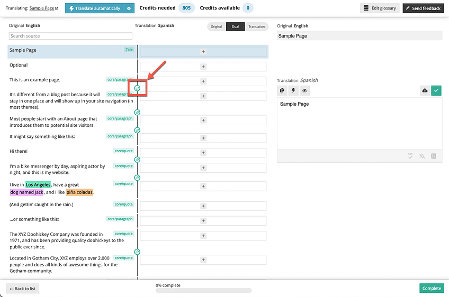This screenshot has height=297, width=449.
Task: Switch to Translation-only view
Action: coord(257,26)
